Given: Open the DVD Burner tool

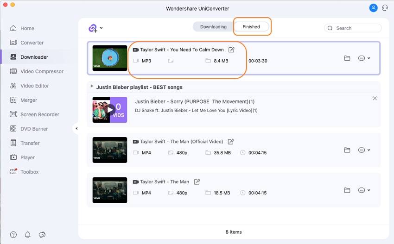Looking at the screenshot, I should pyautogui.click(x=29, y=129).
